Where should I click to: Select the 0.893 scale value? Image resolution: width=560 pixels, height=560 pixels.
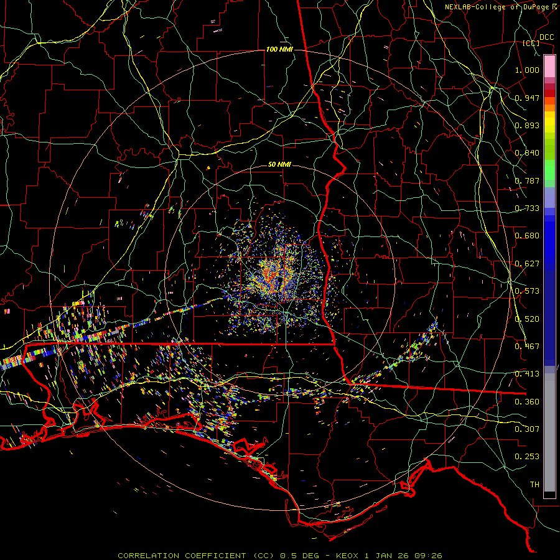(x=527, y=125)
